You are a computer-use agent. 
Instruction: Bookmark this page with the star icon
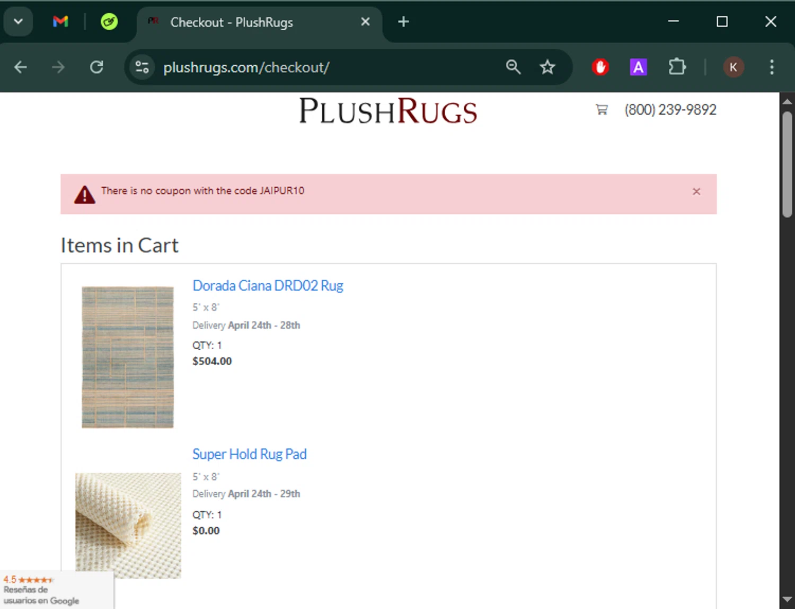click(x=547, y=67)
